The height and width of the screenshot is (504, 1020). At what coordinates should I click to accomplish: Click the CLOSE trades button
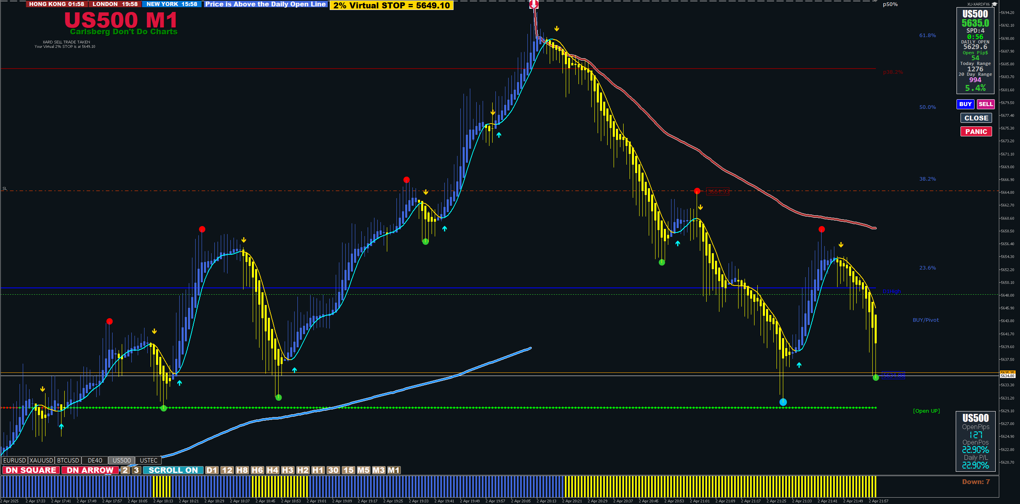(x=976, y=118)
